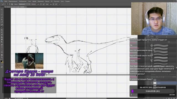Open the Файл menu
The image size is (177, 99).
coord(6,1)
